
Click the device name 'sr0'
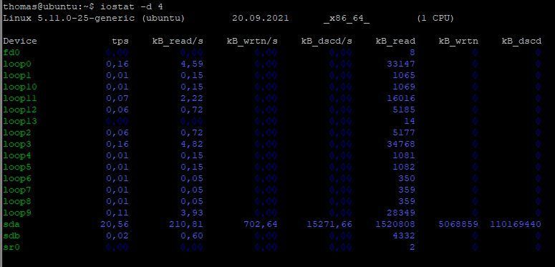(11, 248)
